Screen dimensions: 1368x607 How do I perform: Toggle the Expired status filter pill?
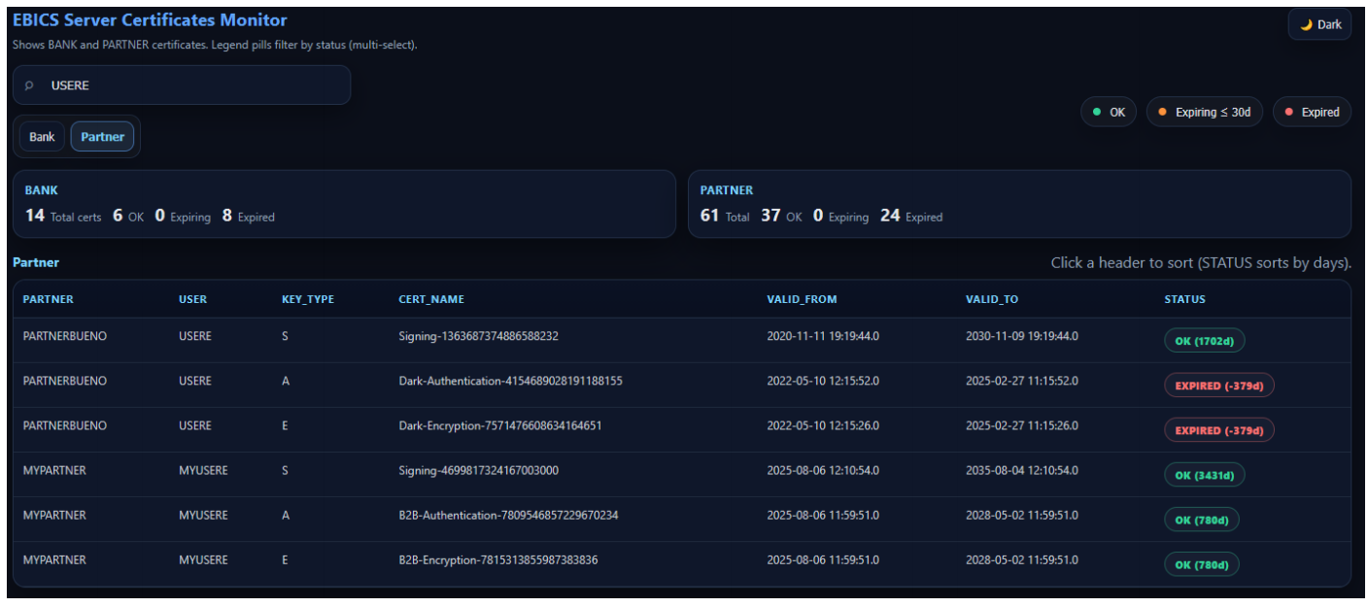click(x=1312, y=112)
